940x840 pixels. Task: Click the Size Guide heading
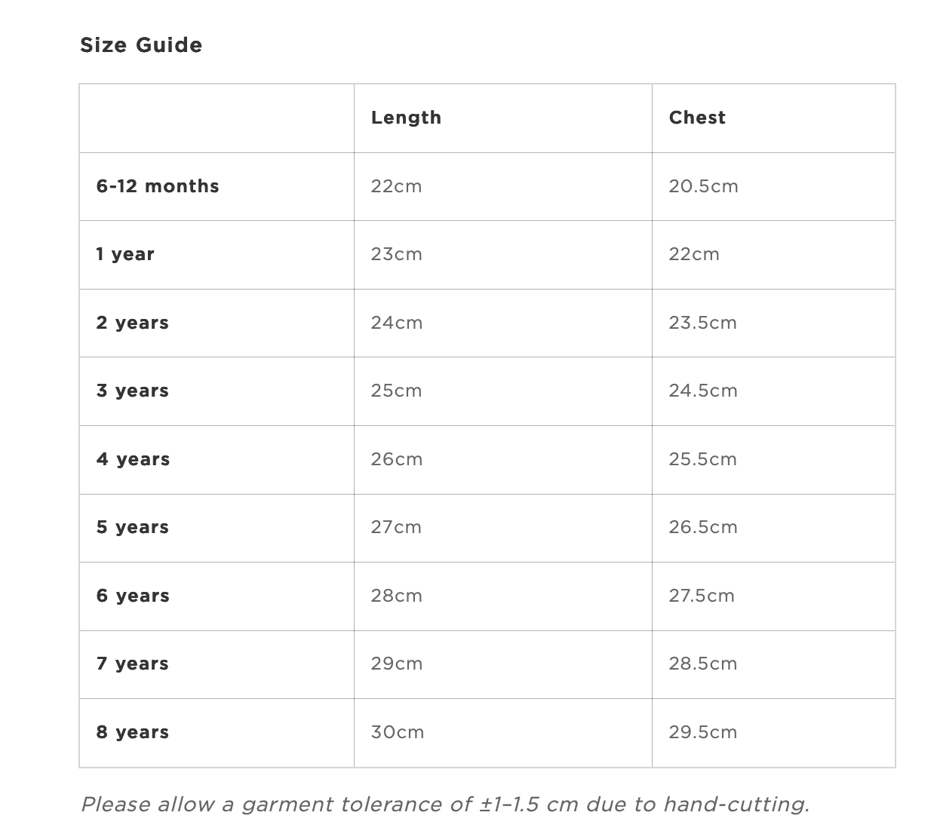point(141,45)
